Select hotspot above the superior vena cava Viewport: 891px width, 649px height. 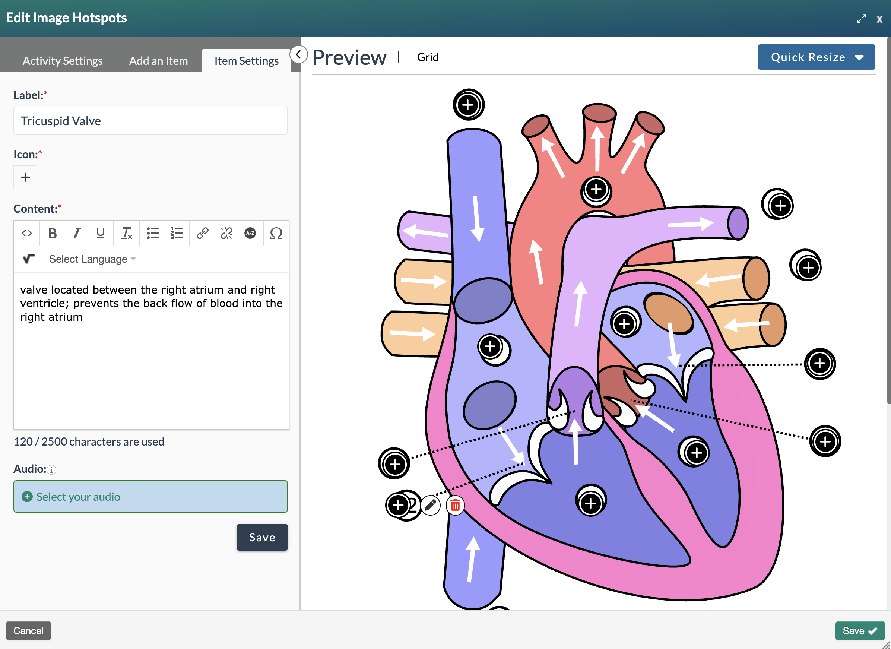(x=468, y=105)
